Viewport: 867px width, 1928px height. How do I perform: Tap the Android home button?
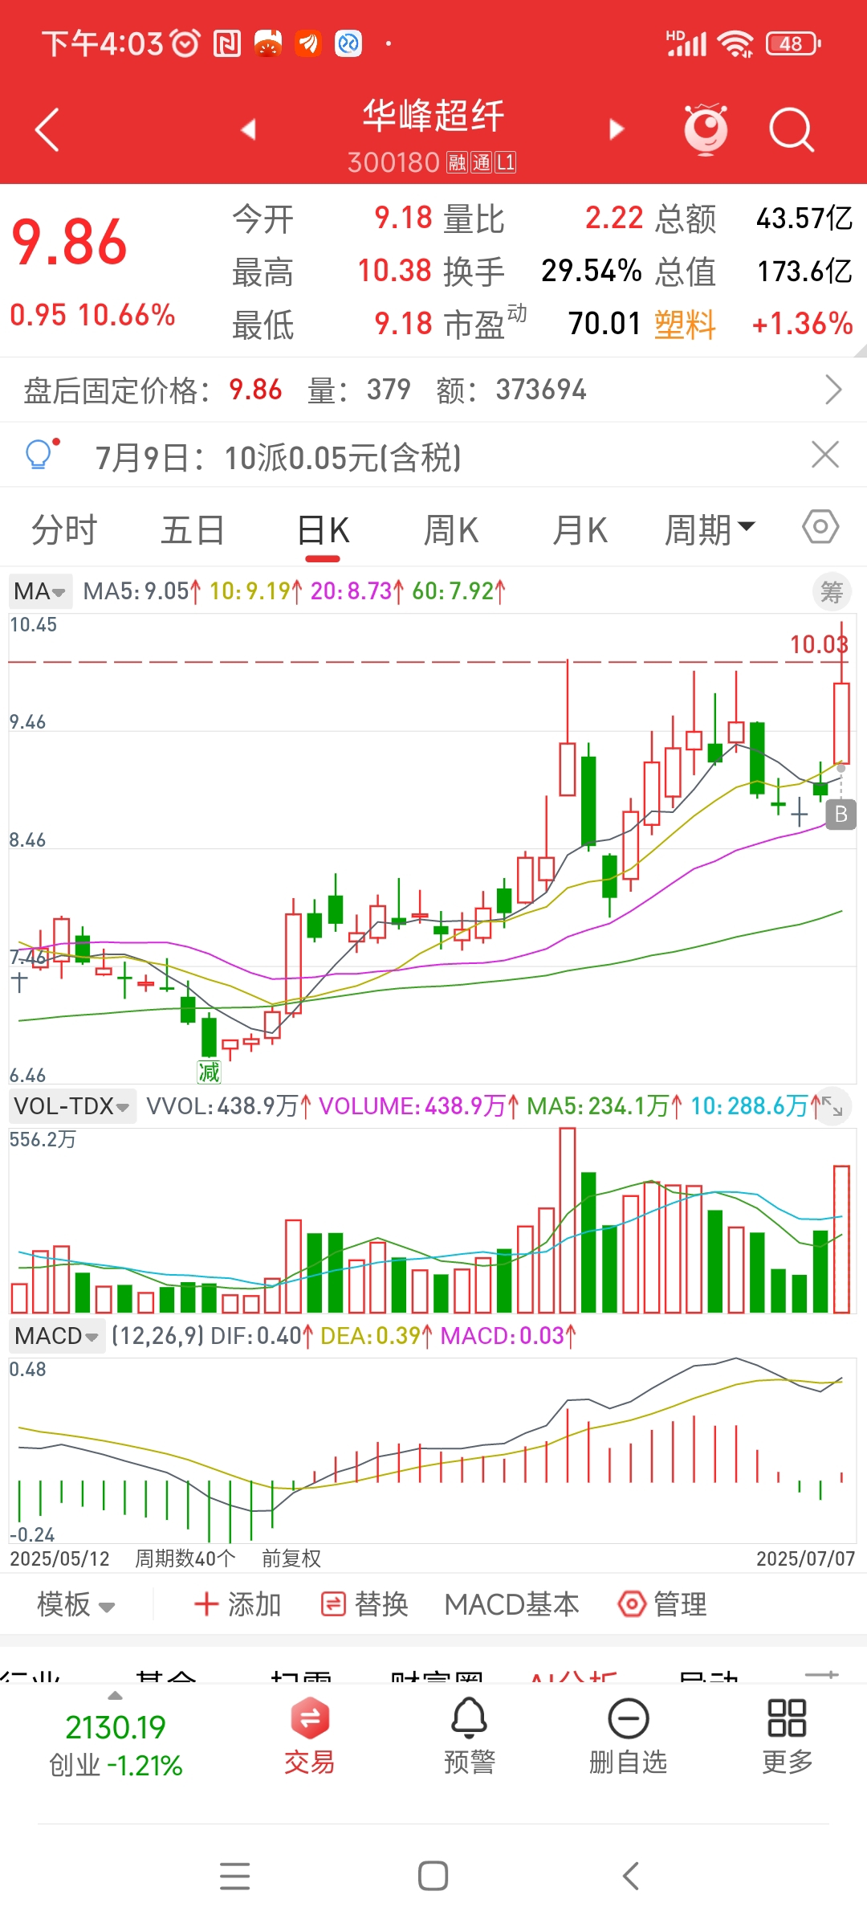tap(433, 1876)
